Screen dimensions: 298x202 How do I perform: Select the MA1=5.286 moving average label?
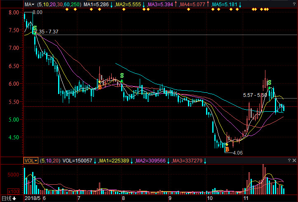pyautogui.click(x=96, y=4)
